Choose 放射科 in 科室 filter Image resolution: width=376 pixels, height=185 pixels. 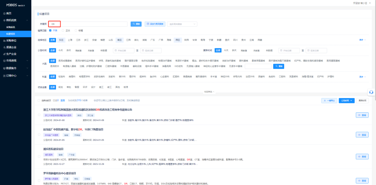tap(112, 77)
